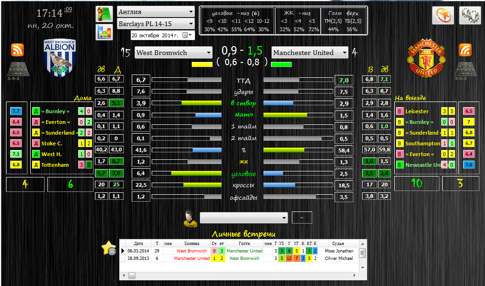
Task: Click referee Moss Jonathan cell
Action: [x=339, y=251]
